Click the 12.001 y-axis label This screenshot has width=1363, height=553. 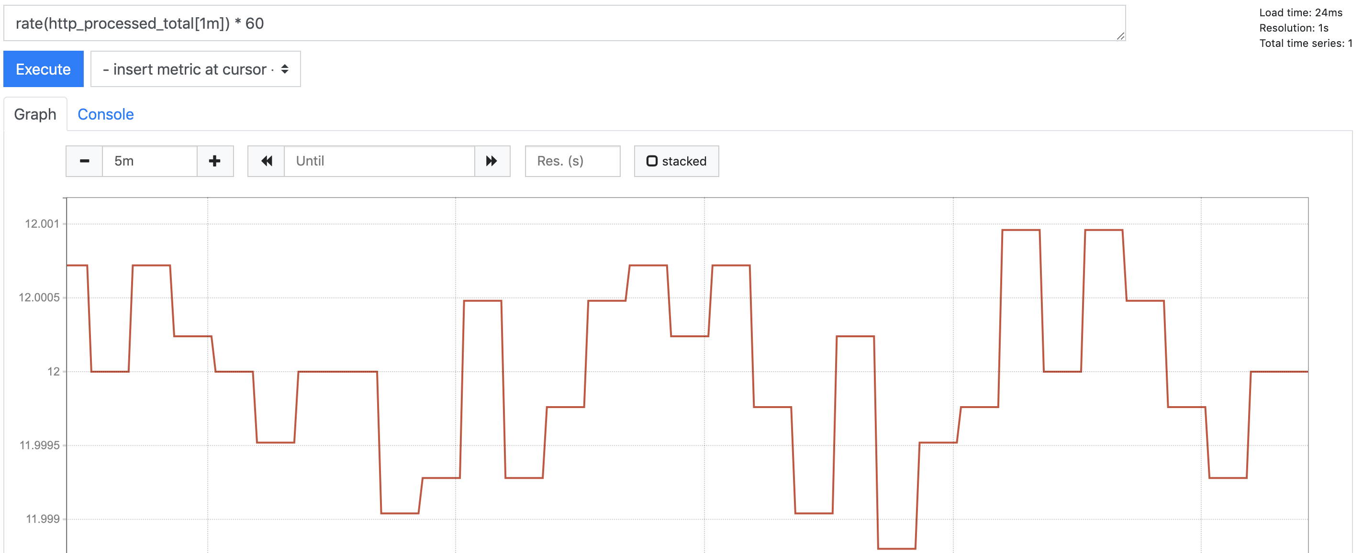[42, 223]
